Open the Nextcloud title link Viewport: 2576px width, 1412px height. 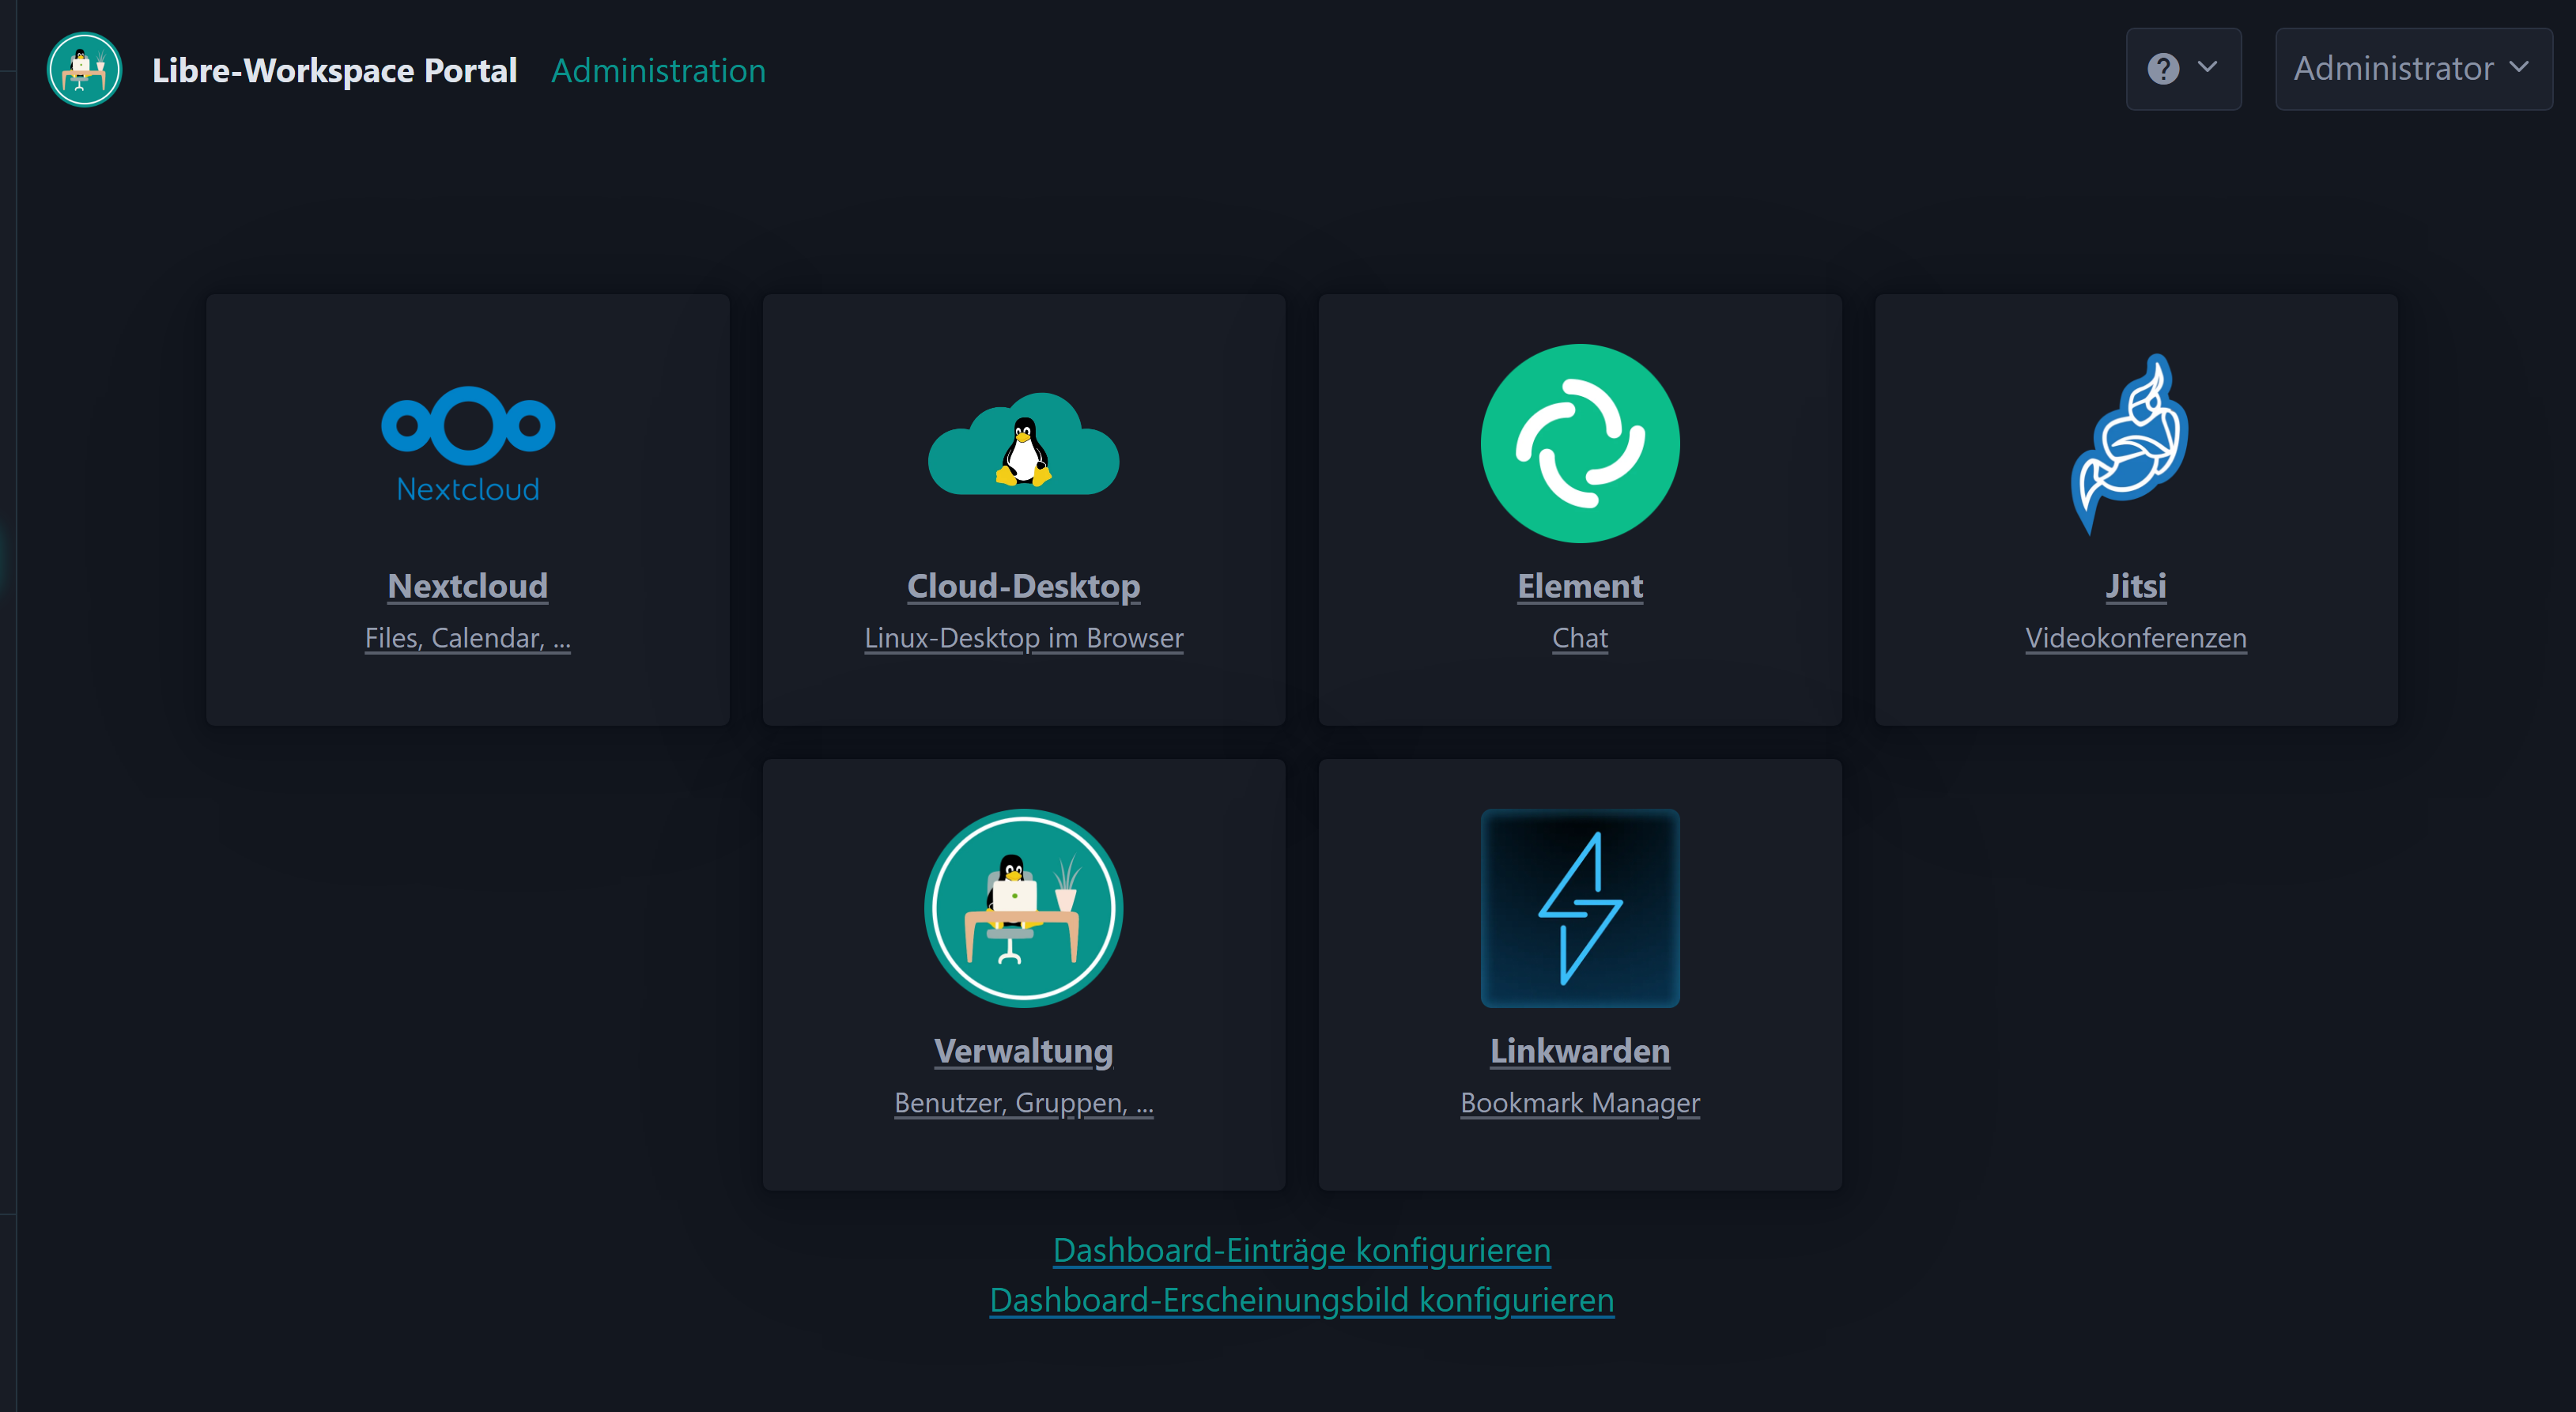468,586
